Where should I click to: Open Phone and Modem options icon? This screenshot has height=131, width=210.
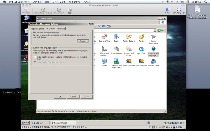pos(104,51)
